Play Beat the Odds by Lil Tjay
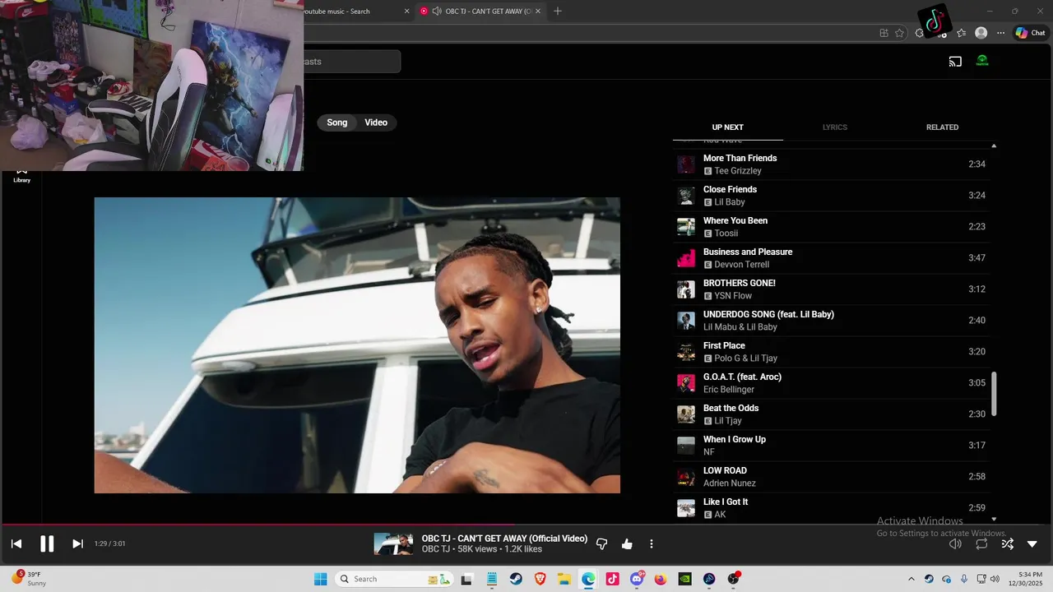The height and width of the screenshot is (592, 1053). pos(831,414)
